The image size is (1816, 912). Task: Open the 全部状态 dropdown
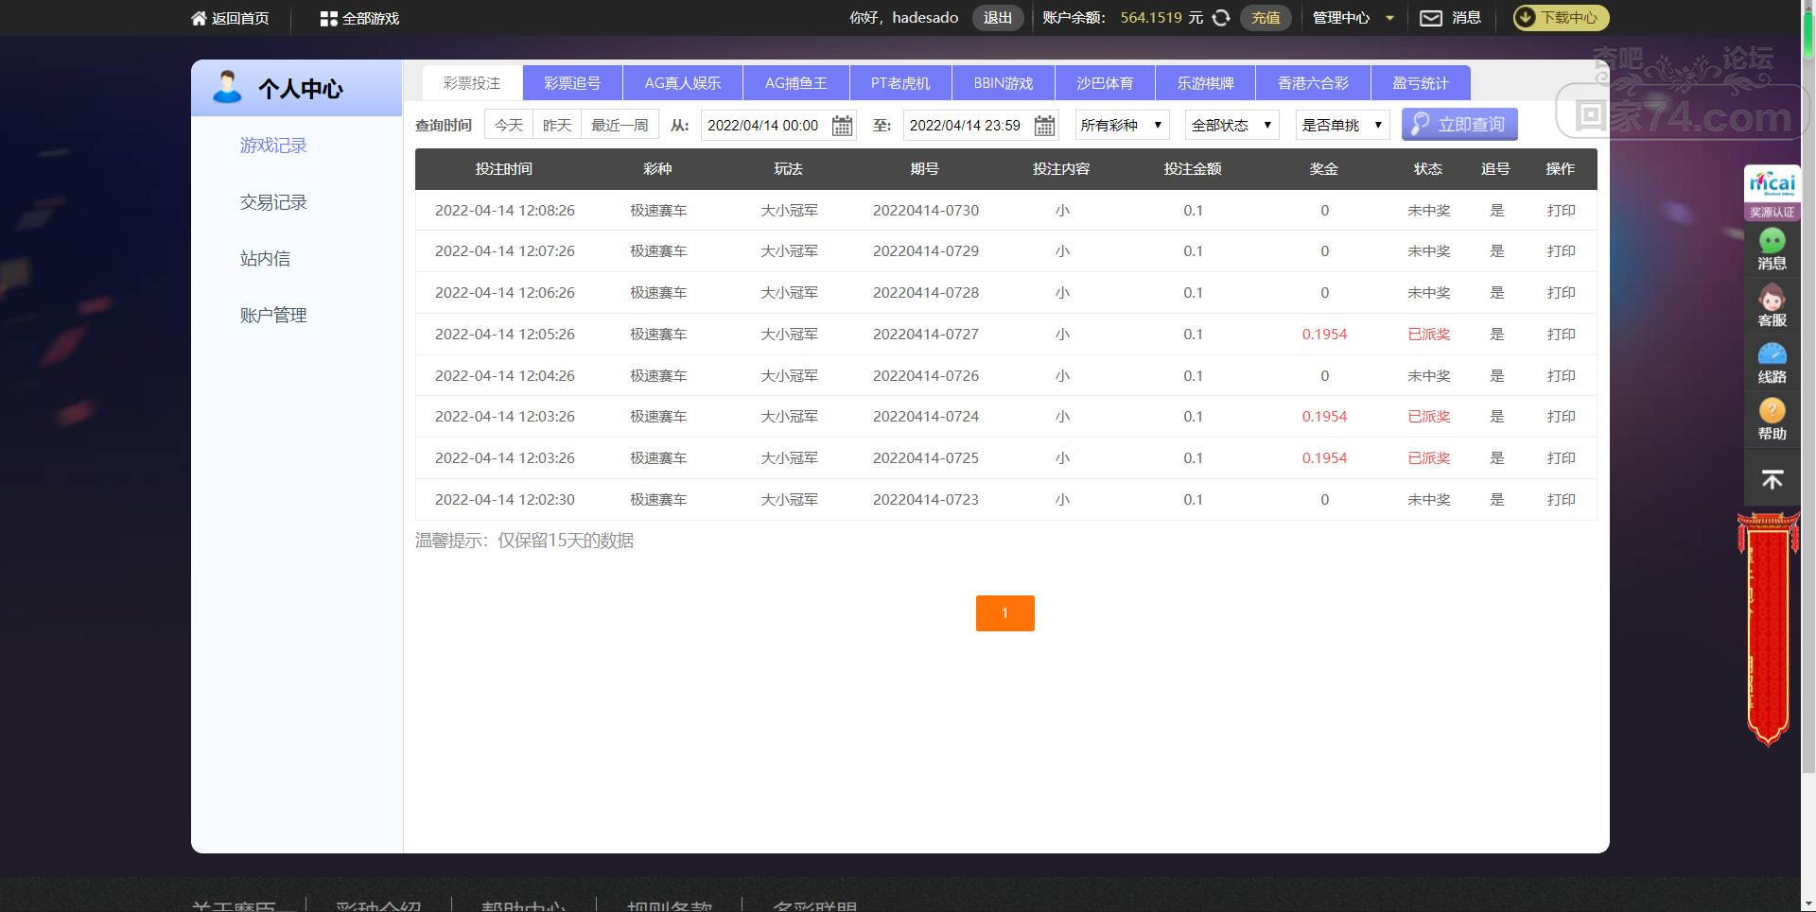(1231, 125)
